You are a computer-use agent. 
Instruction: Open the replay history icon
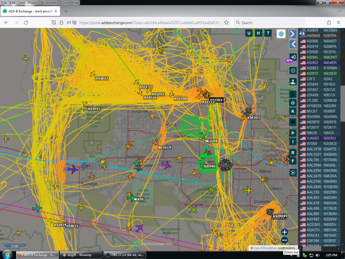pyautogui.click(x=293, y=173)
